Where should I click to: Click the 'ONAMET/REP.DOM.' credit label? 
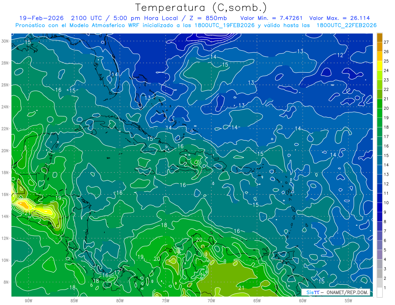coord(347,292)
